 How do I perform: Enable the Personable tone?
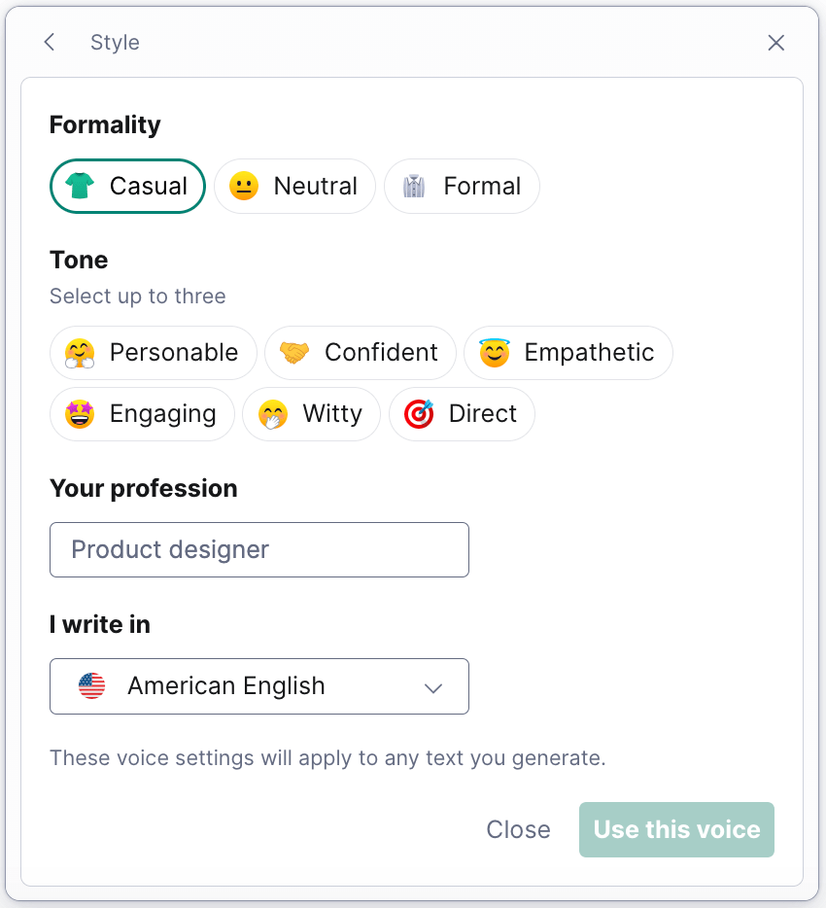point(153,352)
